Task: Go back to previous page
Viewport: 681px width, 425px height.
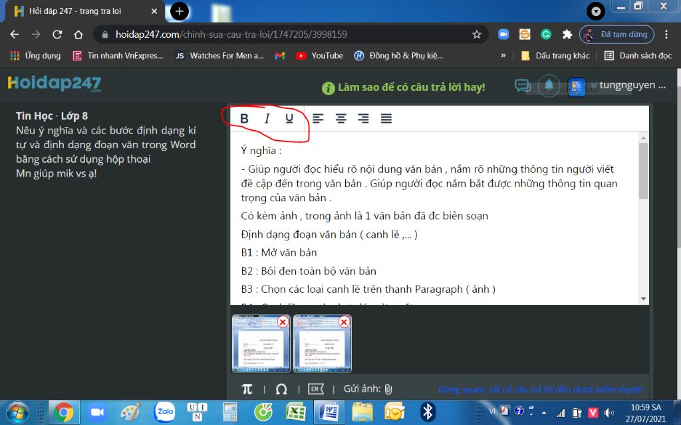Action: pyautogui.click(x=15, y=35)
